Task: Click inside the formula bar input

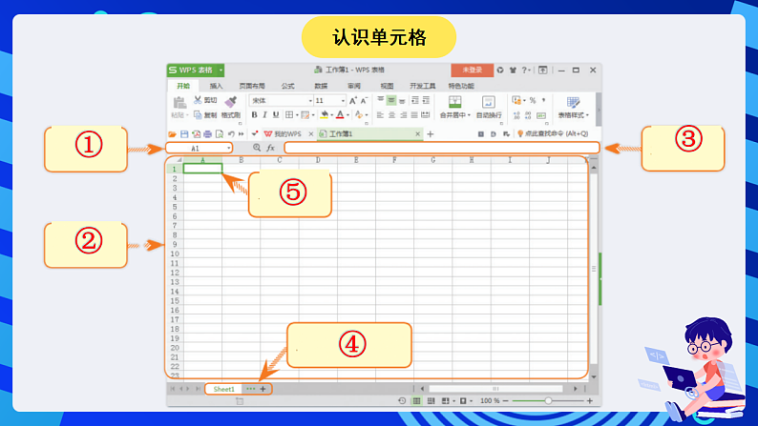Action: click(442, 148)
